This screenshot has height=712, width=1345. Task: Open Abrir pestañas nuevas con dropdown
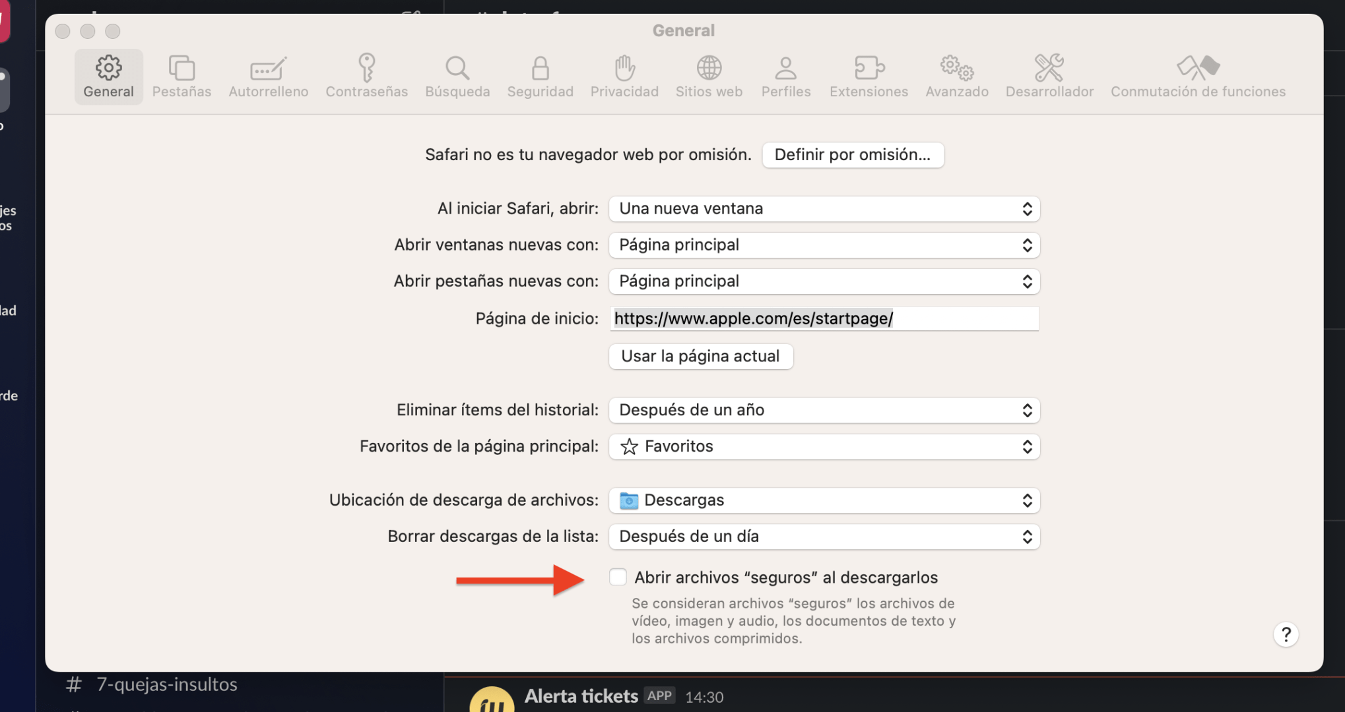coord(824,282)
